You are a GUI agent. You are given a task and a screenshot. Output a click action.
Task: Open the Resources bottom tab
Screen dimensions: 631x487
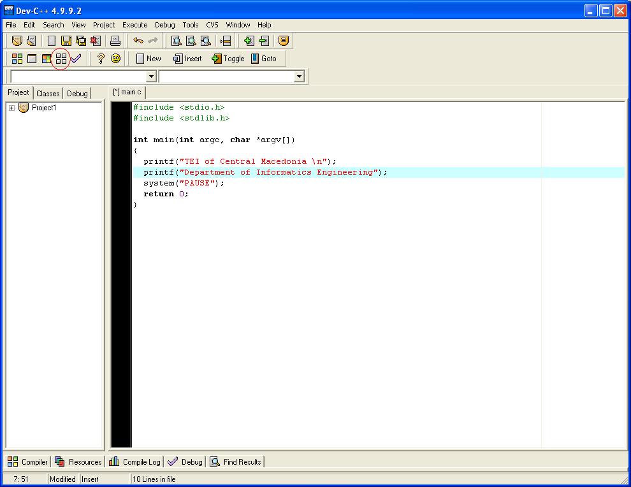78,462
